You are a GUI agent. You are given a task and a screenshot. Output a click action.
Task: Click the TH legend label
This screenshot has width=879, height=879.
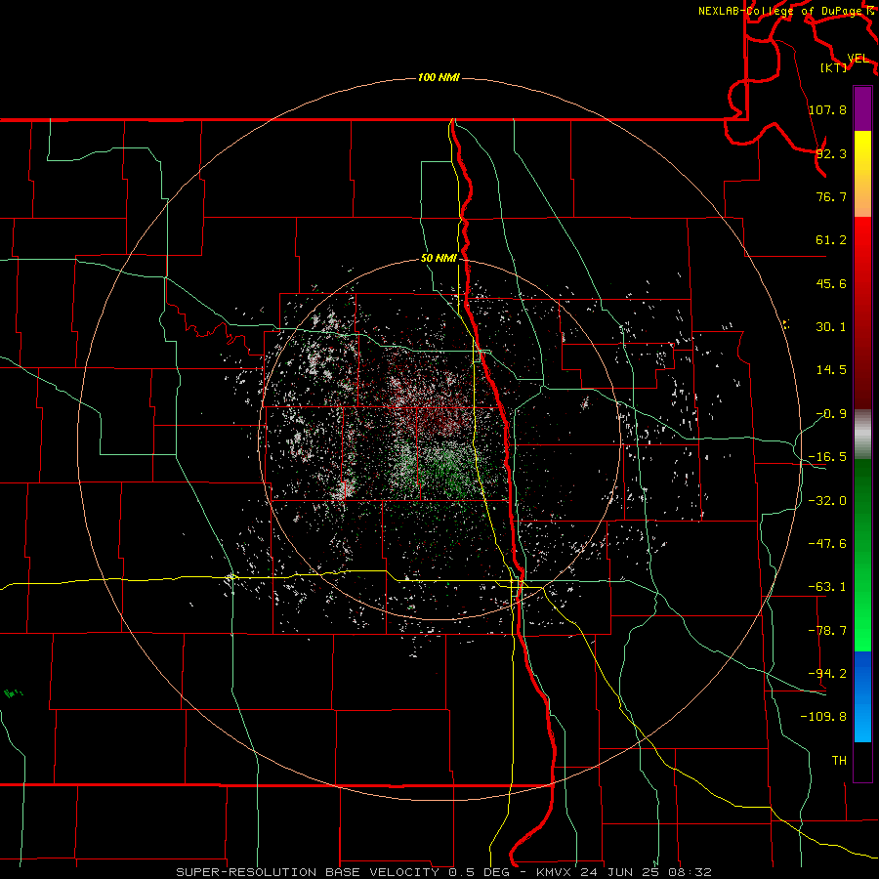839,760
